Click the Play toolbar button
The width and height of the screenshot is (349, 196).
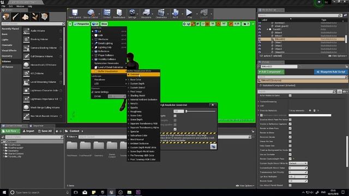point(189,13)
